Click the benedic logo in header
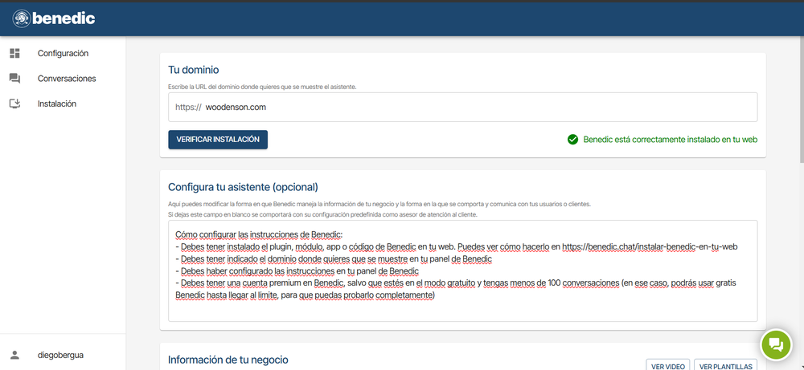This screenshot has width=804, height=370. [x=53, y=19]
